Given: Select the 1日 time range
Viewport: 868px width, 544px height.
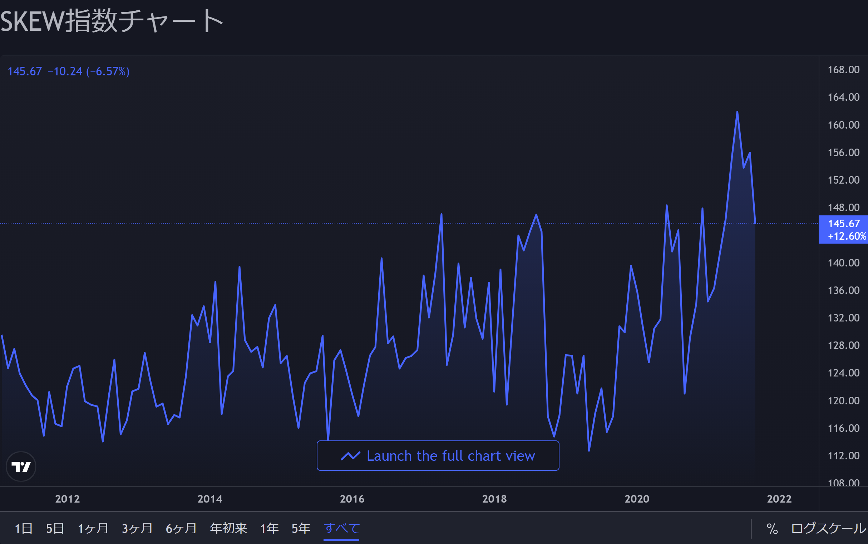Looking at the screenshot, I should [x=23, y=528].
